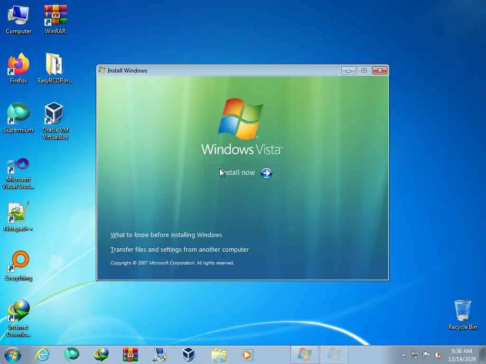Open Windows Explorer from the taskbar
This screenshot has height=364, width=486.
click(x=218, y=355)
